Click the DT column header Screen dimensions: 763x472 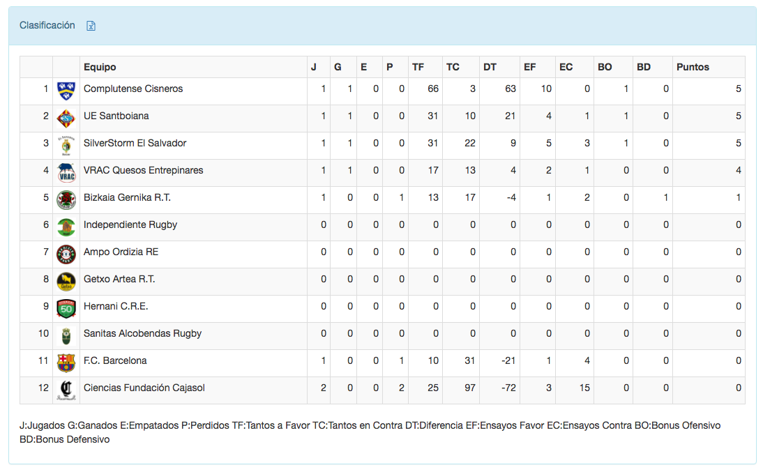[490, 67]
